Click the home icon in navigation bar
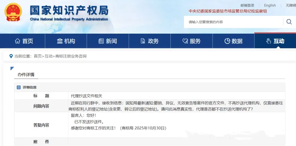This screenshot has width=296, height=146. [18, 41]
